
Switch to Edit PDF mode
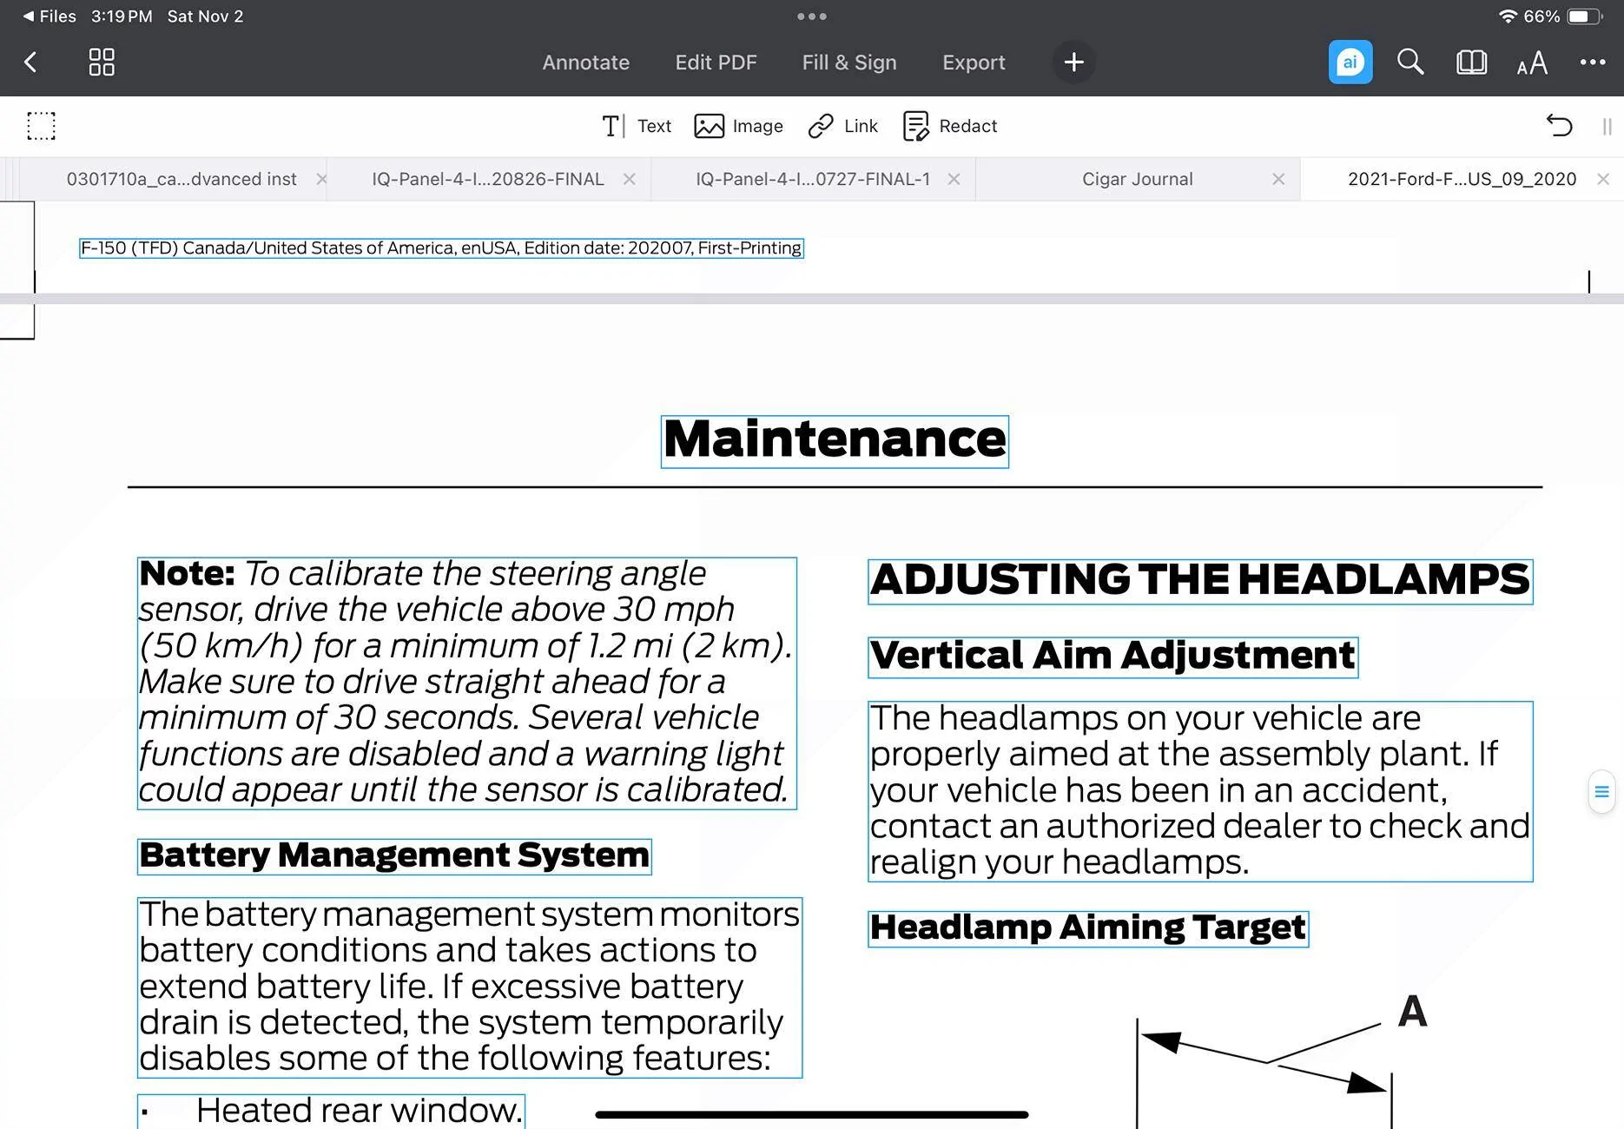(716, 63)
